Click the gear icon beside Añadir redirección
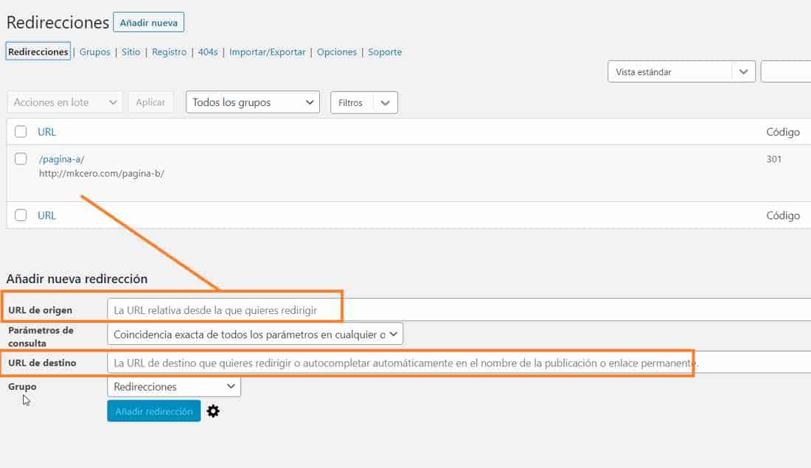The height and width of the screenshot is (468, 811). pyautogui.click(x=213, y=411)
